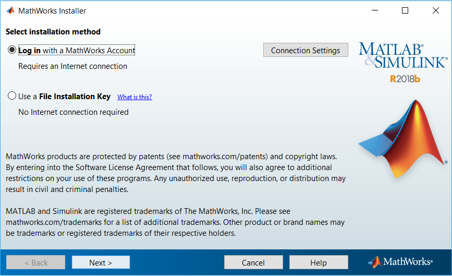Open the 'What is this?' link

(x=135, y=97)
